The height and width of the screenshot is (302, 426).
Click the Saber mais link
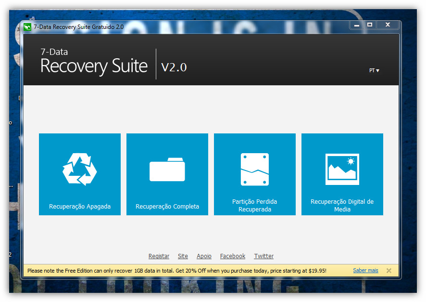click(x=365, y=270)
